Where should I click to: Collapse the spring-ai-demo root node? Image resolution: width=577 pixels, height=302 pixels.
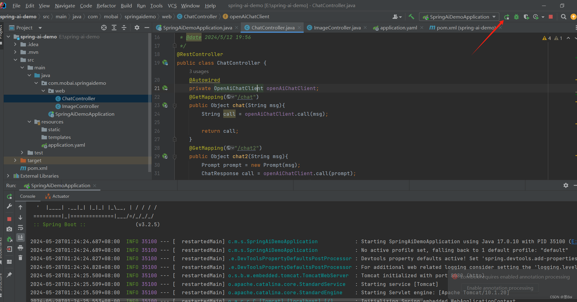[x=8, y=37]
